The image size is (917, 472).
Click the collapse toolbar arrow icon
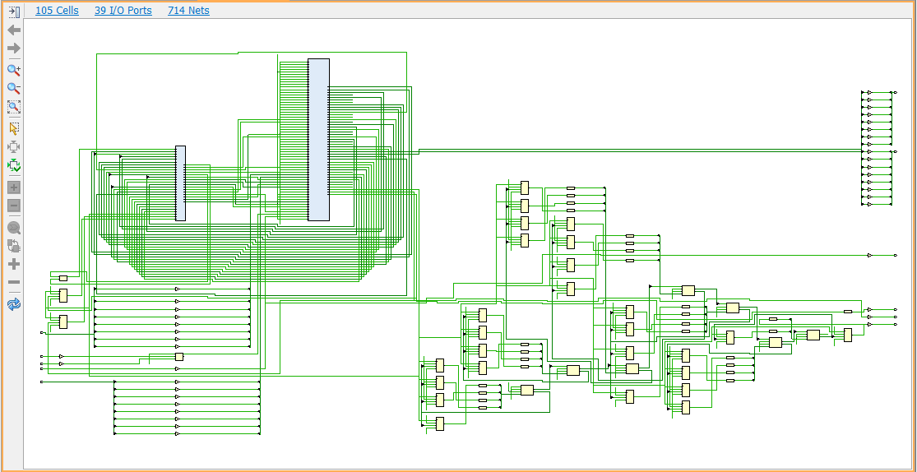[x=13, y=12]
